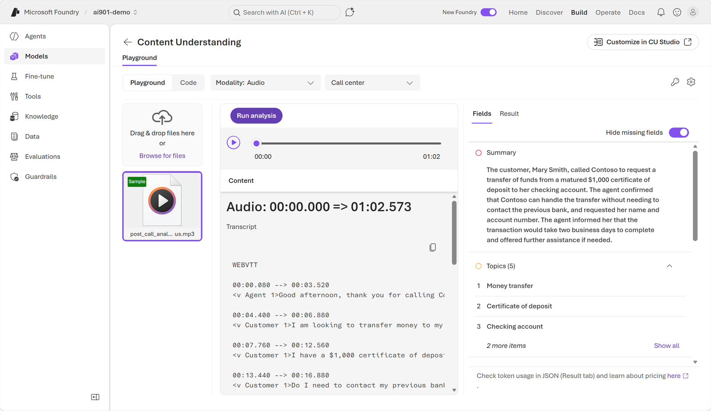Open the Agents sidebar icon
Screen dimensions: 711x411
(x=14, y=36)
